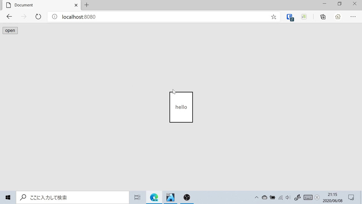This screenshot has width=362, height=204.
Task: Open a new browser tab
Action: (87, 5)
